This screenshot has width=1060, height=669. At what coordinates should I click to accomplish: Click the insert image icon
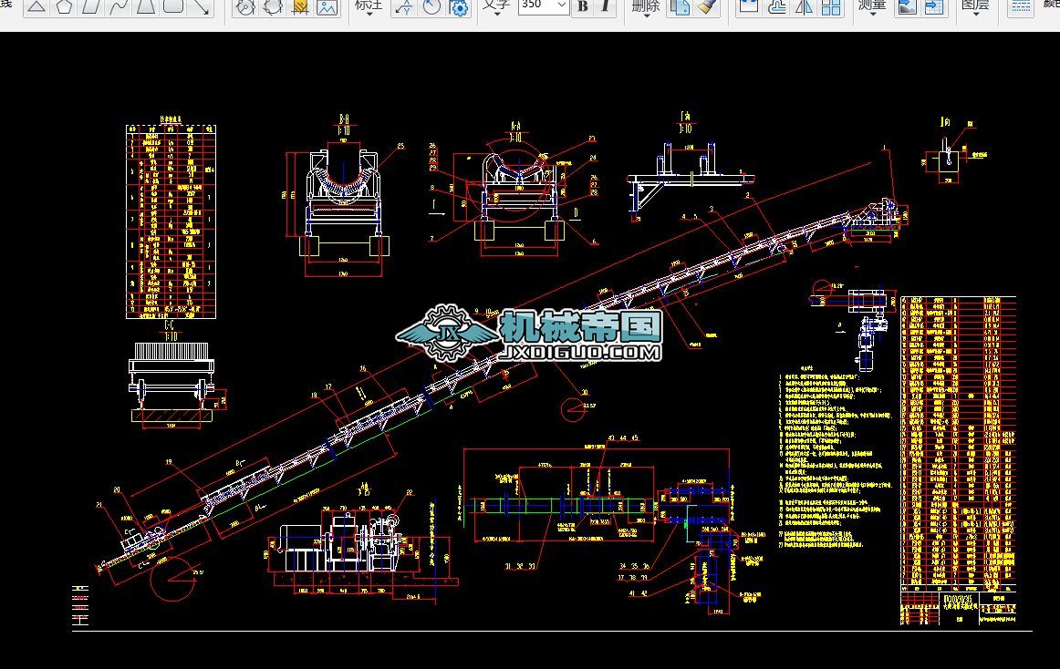327,7
